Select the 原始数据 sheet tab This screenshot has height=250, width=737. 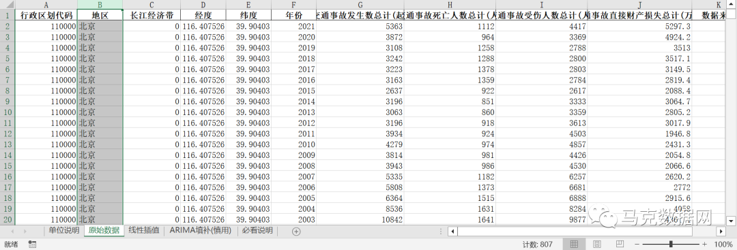coord(104,231)
